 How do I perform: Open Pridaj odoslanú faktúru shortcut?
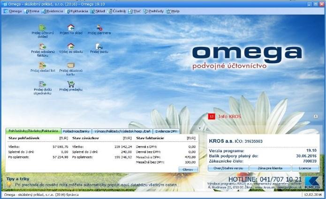click(42, 46)
